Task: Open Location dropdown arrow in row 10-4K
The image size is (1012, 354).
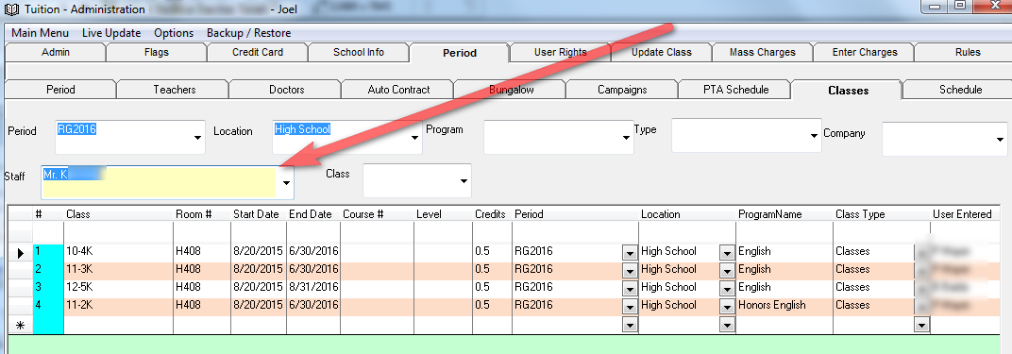Action: click(727, 253)
